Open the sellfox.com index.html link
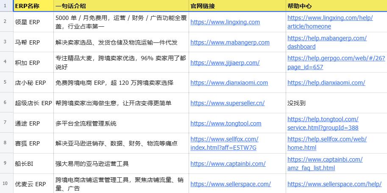Viewport: 387px width, 193px height. 224,143
